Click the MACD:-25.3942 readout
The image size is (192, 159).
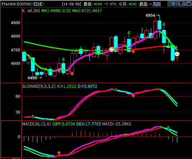[117, 124]
